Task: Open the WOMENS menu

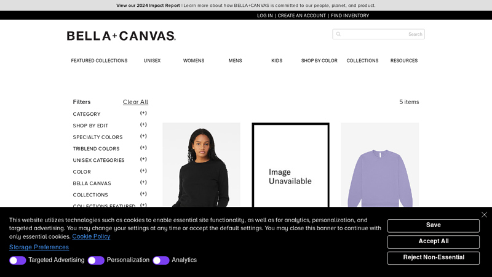Action: point(194,60)
